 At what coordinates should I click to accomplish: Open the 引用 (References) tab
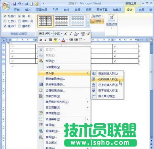point(55,10)
